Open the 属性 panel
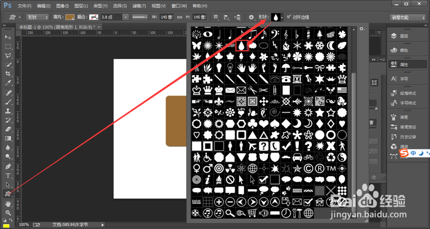The height and width of the screenshot is (229, 430). click(x=407, y=64)
